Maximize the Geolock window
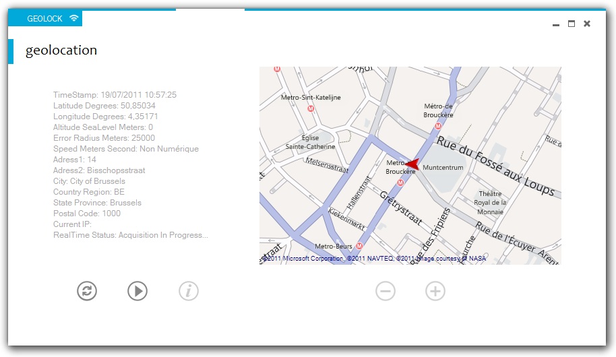This screenshot has height=357, width=616. [572, 24]
